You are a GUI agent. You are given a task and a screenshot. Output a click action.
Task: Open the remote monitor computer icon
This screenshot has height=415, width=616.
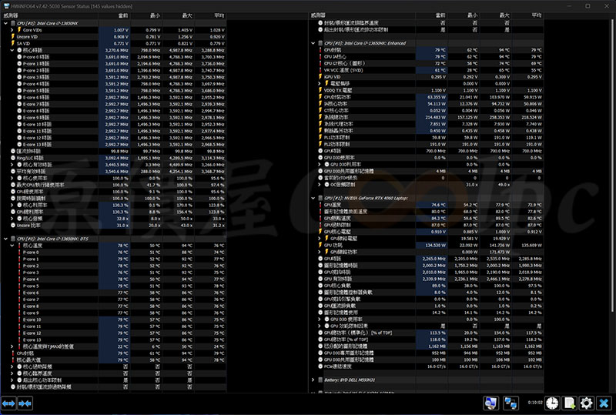(x=490, y=403)
